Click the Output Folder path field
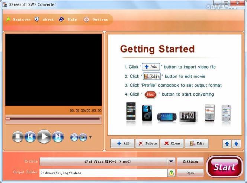This screenshot has width=247, height=183. coord(103,173)
